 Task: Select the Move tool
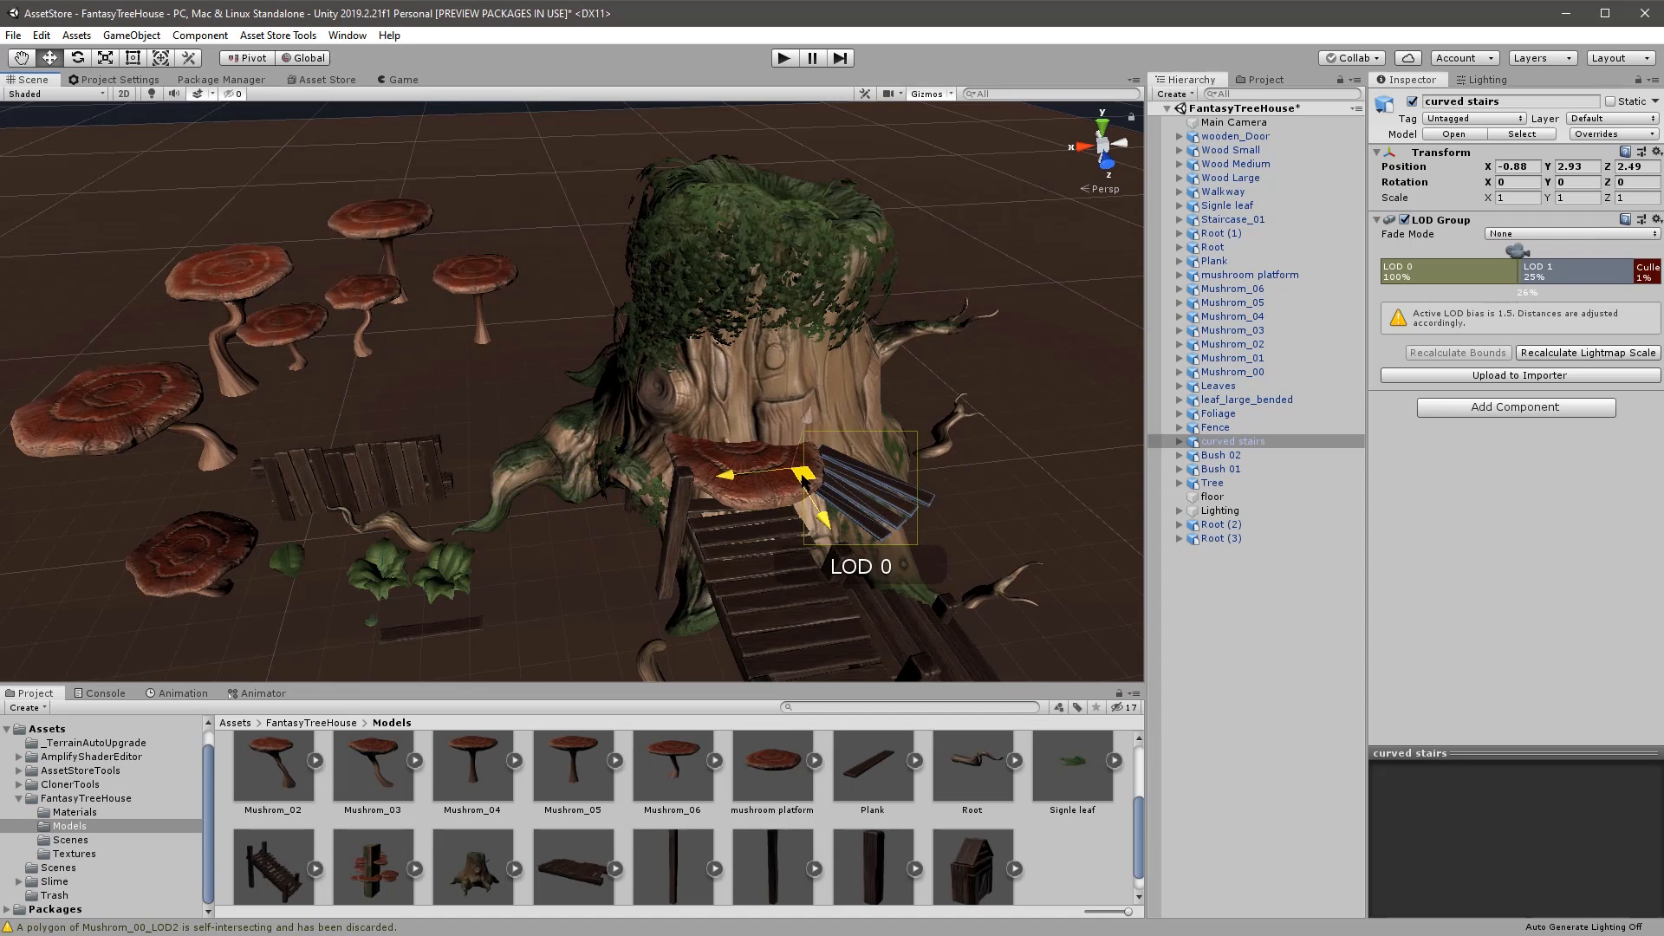tap(49, 58)
